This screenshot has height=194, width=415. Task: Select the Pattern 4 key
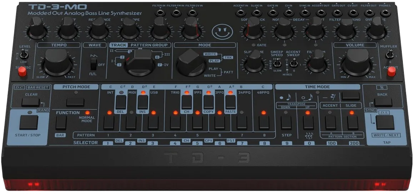click(175, 123)
